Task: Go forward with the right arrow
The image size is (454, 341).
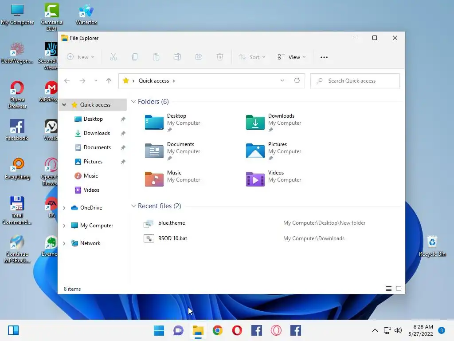Action: coord(82,81)
